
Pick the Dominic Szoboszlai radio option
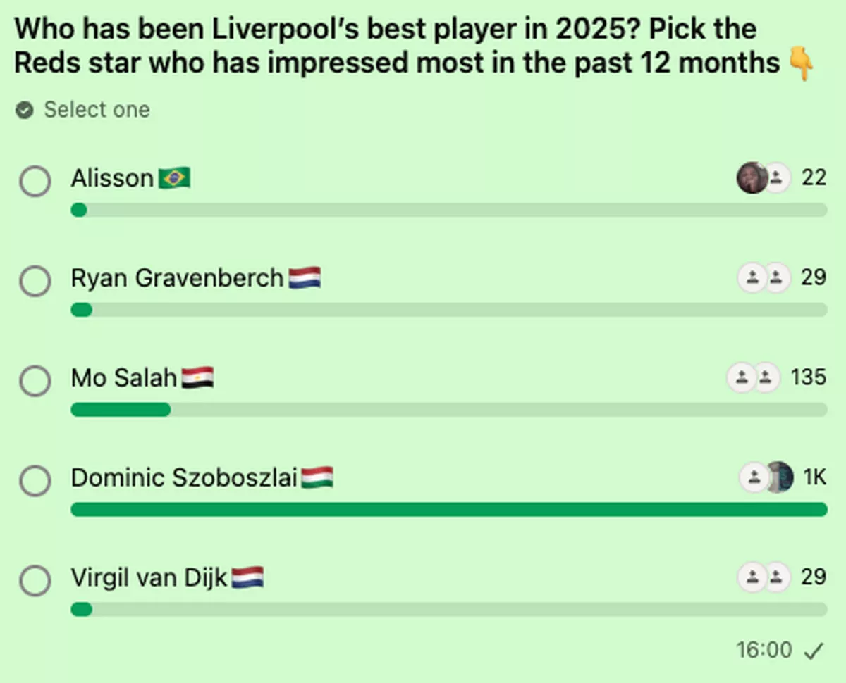pyautogui.click(x=35, y=482)
